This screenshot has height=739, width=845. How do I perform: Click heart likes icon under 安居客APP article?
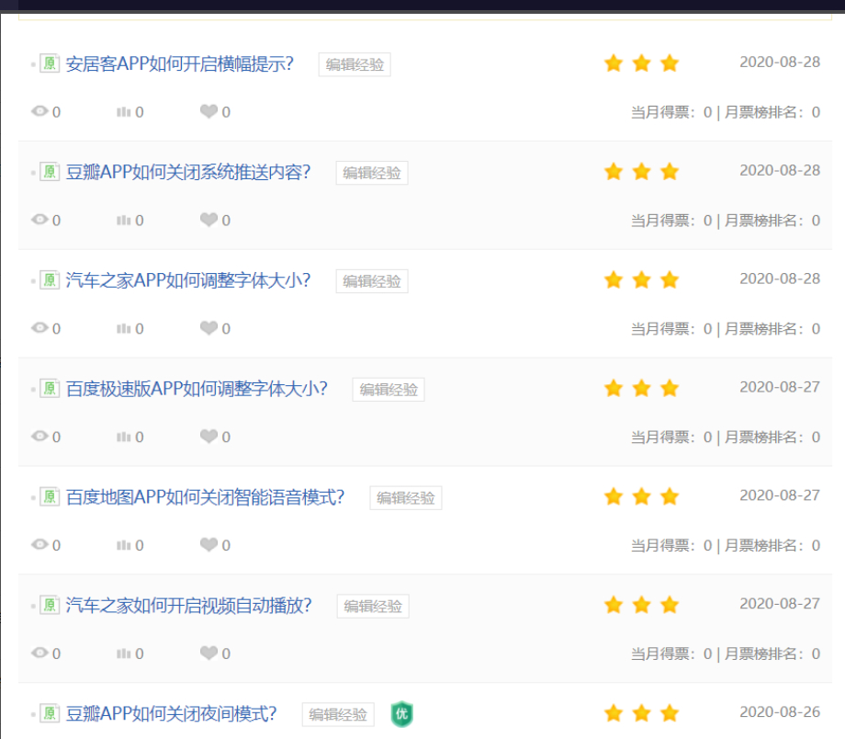[209, 111]
